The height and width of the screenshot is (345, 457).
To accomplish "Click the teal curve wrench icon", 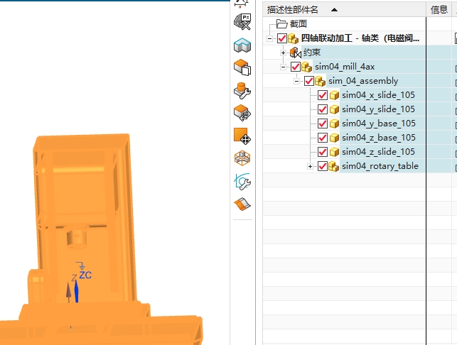I will (x=243, y=182).
